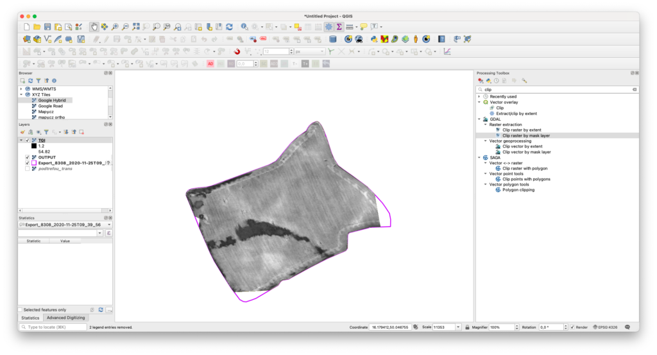The height and width of the screenshot is (355, 657).
Task: Uncheck the OUTPUT layer visibility
Action: (27, 157)
